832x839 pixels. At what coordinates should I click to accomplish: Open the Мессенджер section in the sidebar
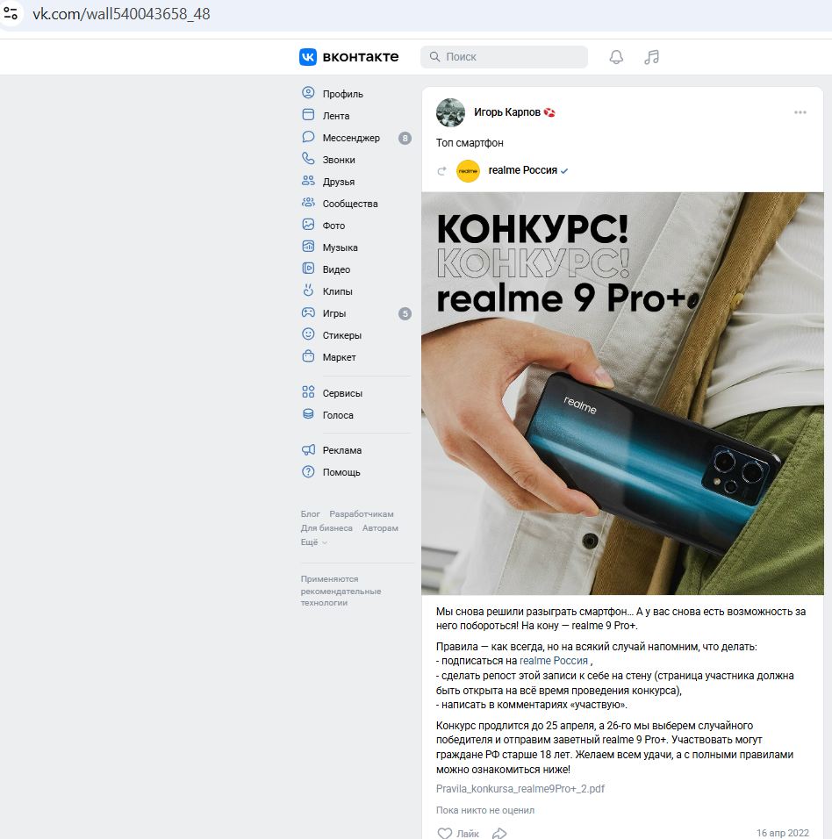349,136
